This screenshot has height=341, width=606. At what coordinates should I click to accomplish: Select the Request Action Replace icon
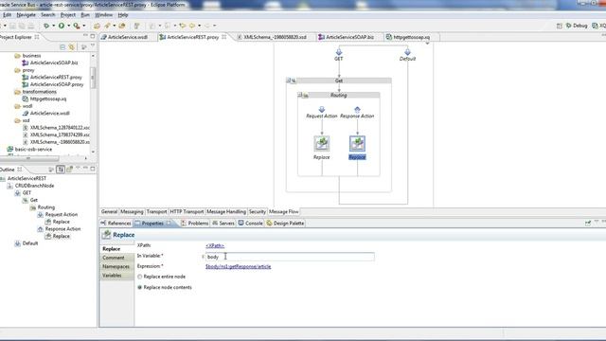pyautogui.click(x=322, y=143)
